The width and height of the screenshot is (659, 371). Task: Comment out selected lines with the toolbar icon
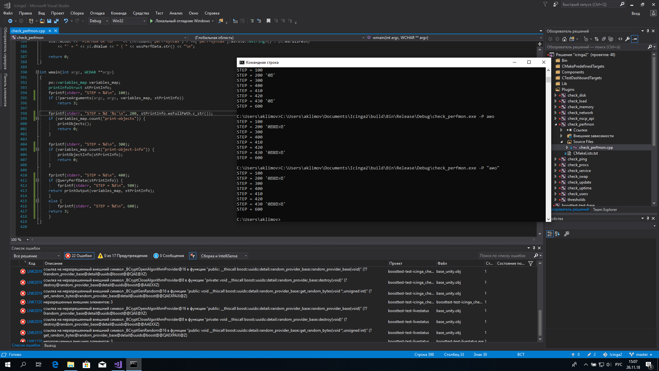252,21
